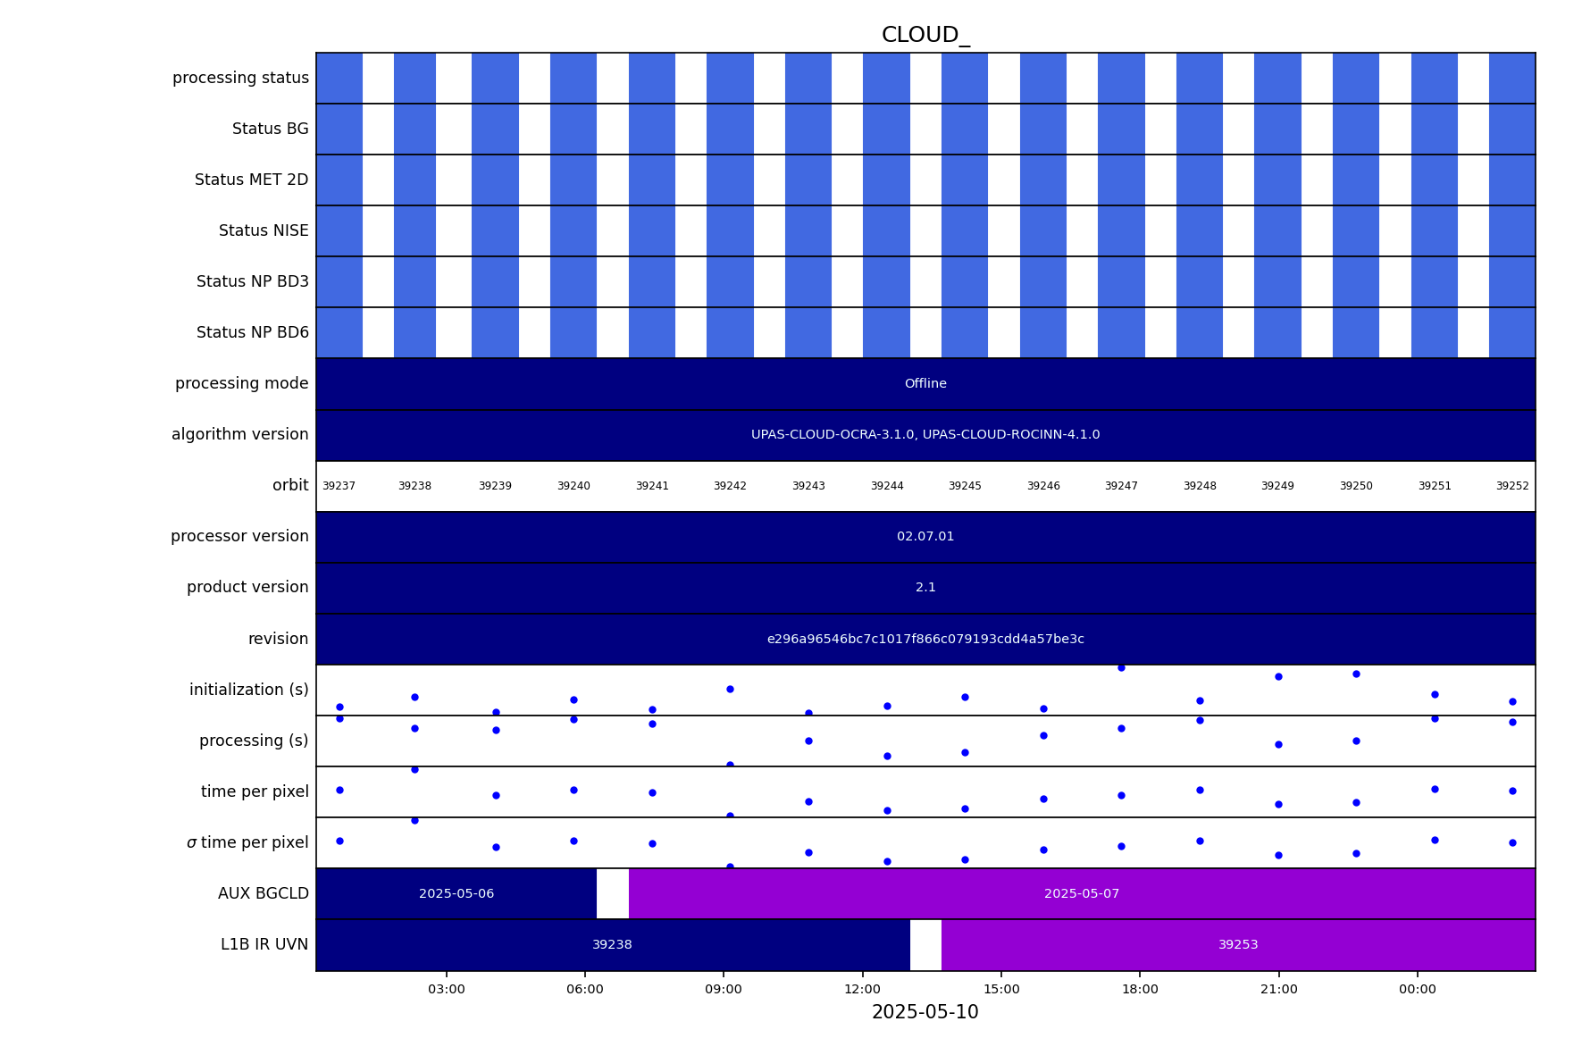
Task: Click the 'Status MET 2D' row label
Action: (252, 180)
